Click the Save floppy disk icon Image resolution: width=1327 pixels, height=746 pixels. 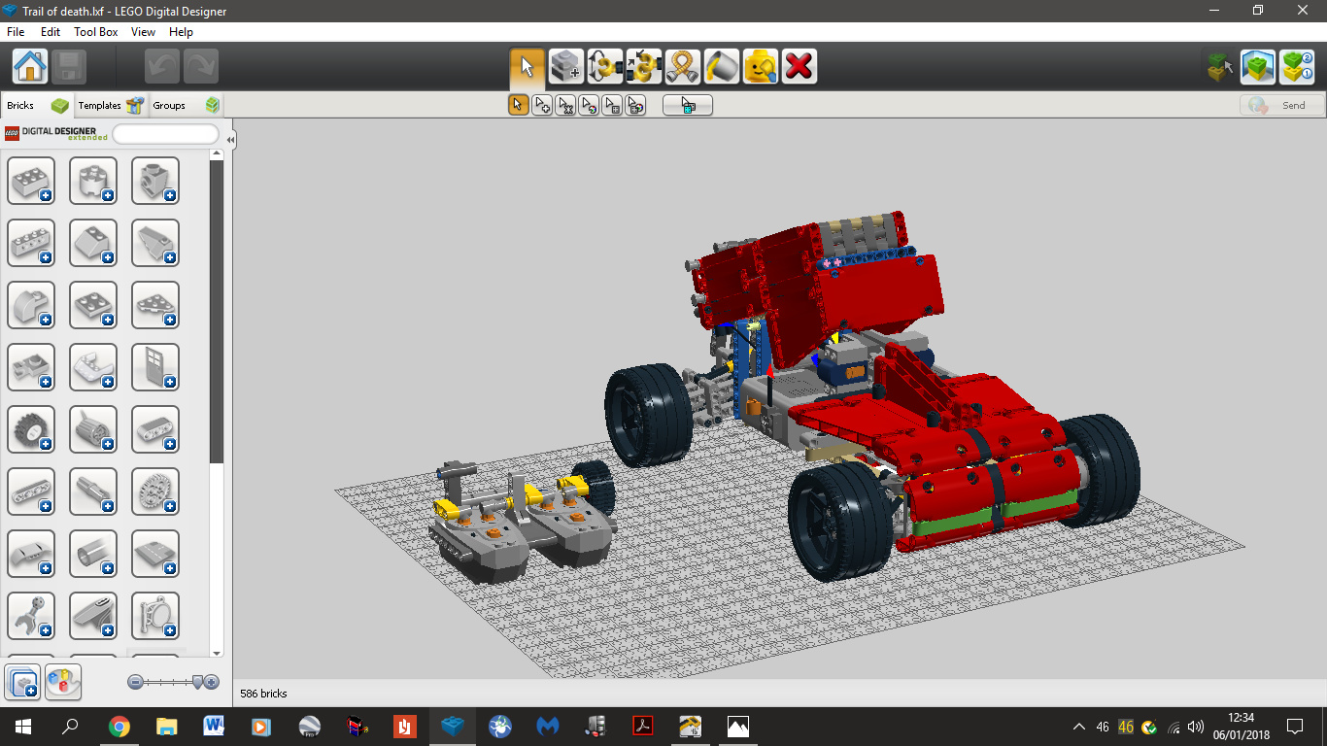(69, 66)
